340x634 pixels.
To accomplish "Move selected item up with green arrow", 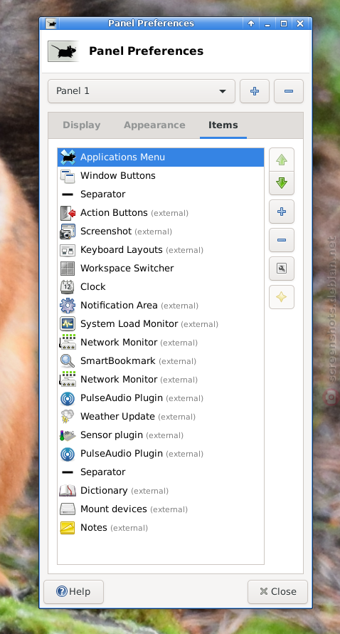I will (282, 160).
